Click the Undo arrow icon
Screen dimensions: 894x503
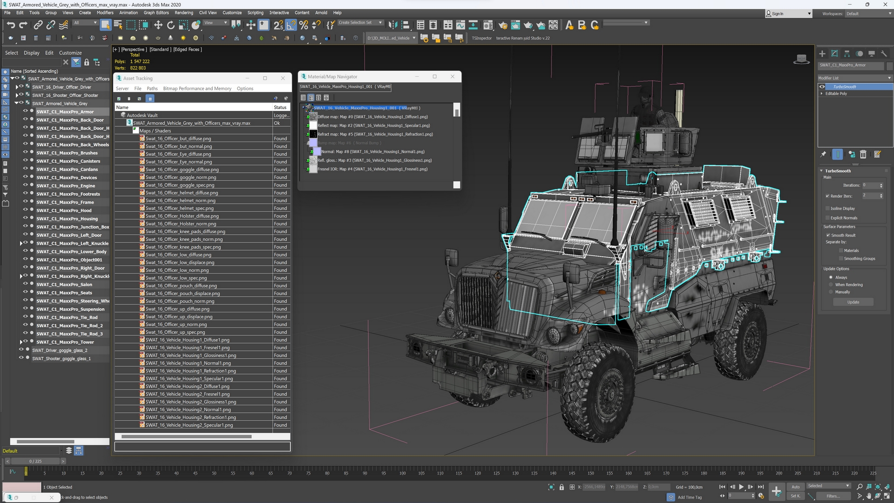11,25
